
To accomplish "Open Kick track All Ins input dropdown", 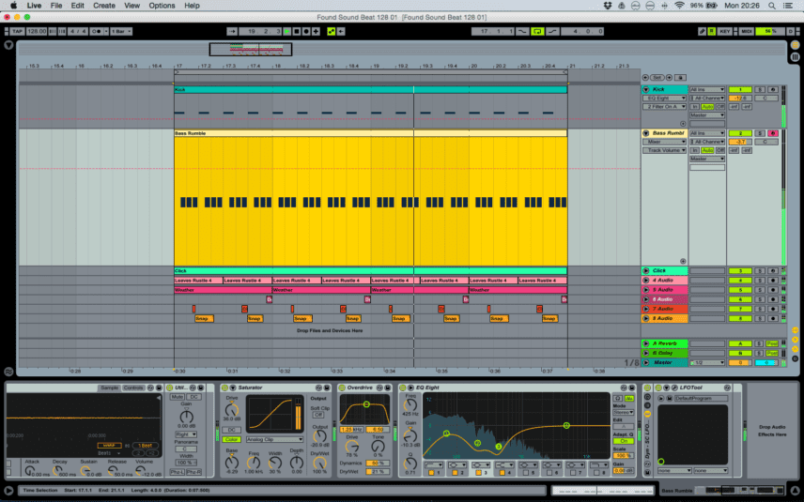I will (707, 90).
